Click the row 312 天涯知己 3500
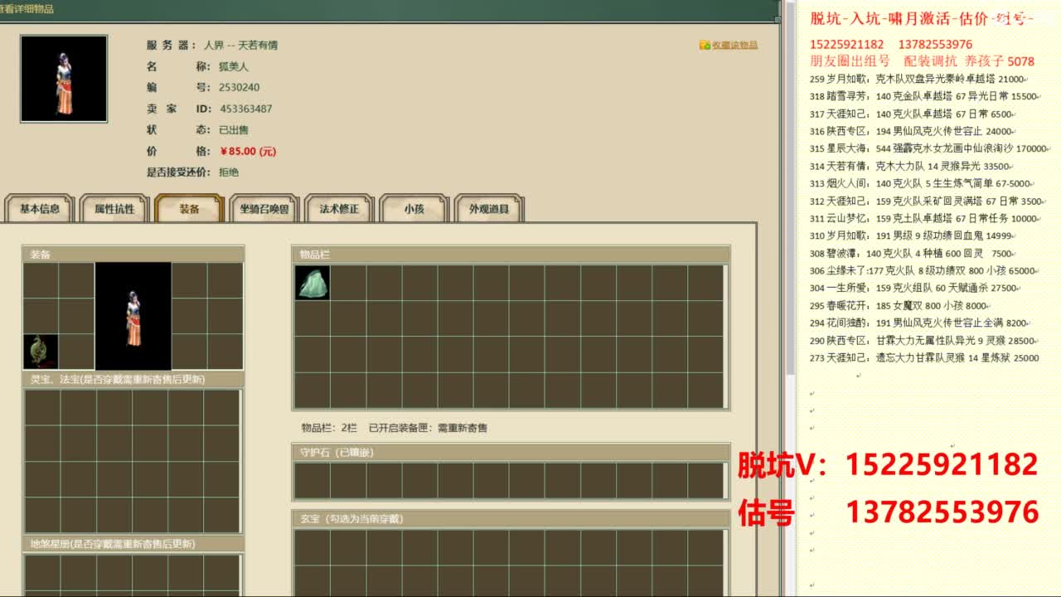The height and width of the screenshot is (597, 1061). click(928, 201)
